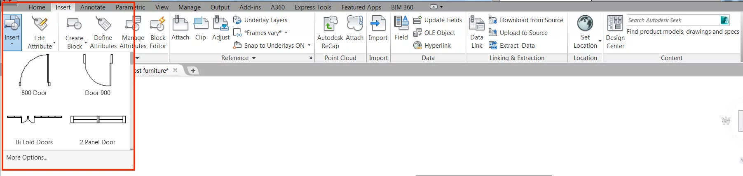Open the Data Link tool
The width and height of the screenshot is (743, 176).
click(477, 32)
